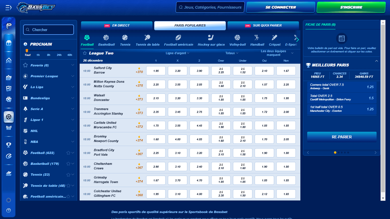Image resolution: width=390 pixels, height=219 pixels.
Task: Show more sports with right arrow
Action: [x=297, y=40]
